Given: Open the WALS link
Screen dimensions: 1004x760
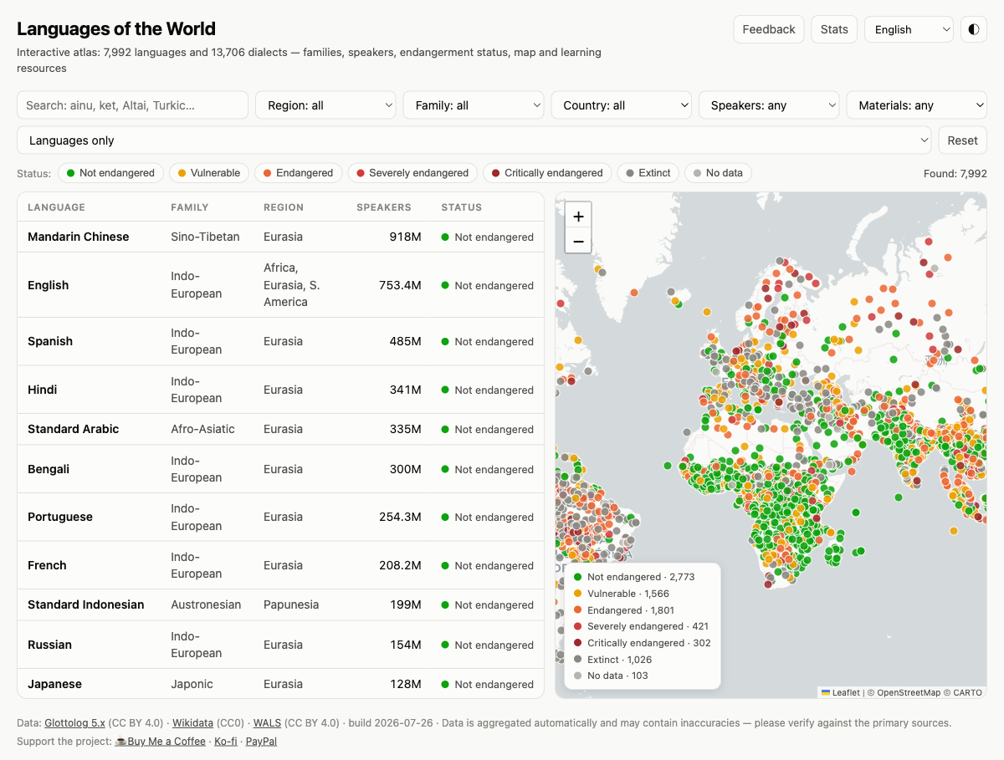Looking at the screenshot, I should click(267, 723).
